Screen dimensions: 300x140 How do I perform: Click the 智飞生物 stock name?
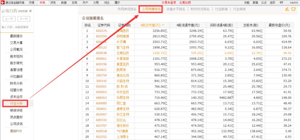pos(123,47)
